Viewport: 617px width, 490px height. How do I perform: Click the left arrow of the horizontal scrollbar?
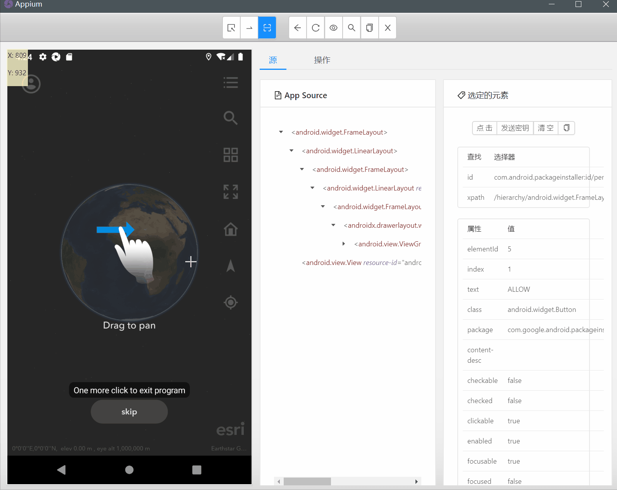click(x=278, y=481)
